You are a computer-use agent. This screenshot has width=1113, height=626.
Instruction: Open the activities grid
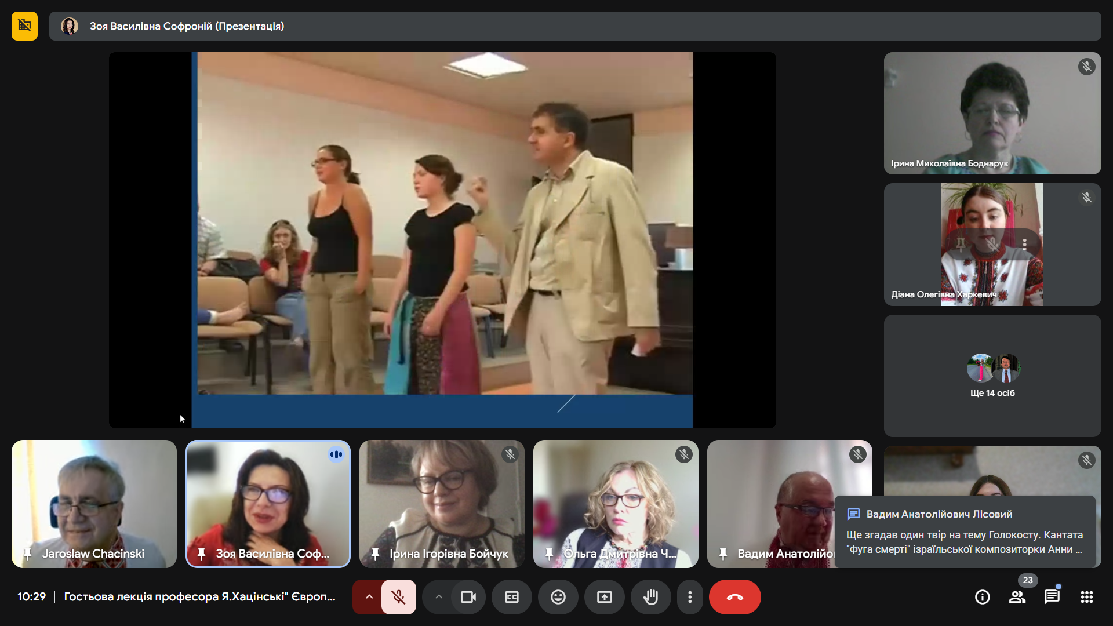(x=1087, y=597)
